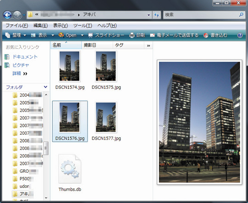Sort by the タグ column header
248x203 pixels.
tap(129, 45)
